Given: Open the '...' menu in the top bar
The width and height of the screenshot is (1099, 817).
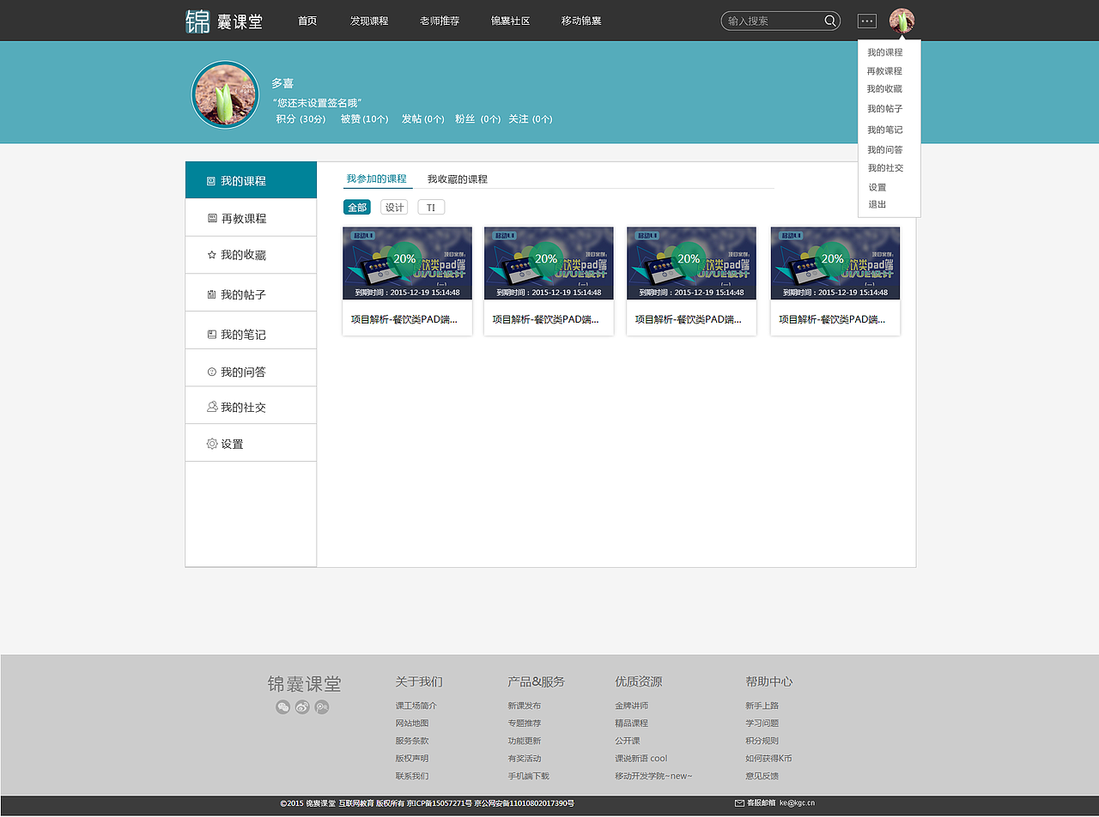Looking at the screenshot, I should [x=867, y=21].
